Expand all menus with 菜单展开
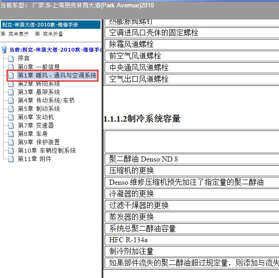This screenshot has height=278, width=279. click(19, 34)
